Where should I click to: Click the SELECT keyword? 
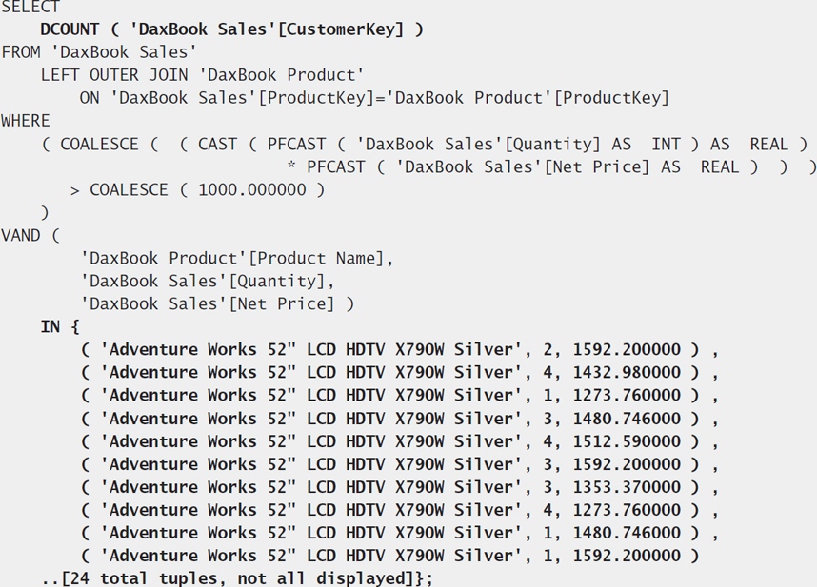tap(30, 7)
